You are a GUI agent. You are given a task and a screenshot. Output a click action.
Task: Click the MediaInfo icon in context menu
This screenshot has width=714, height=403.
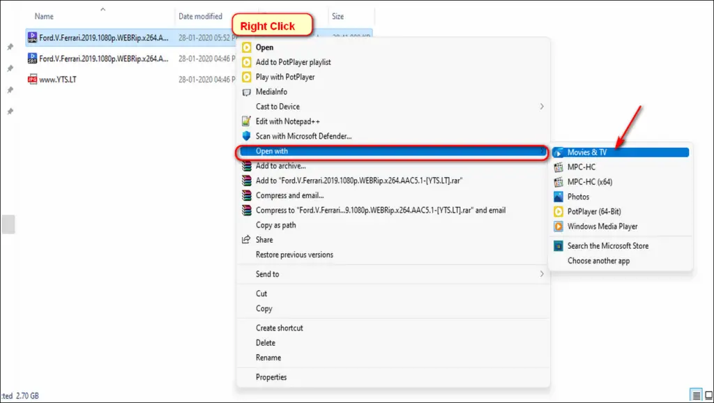[x=246, y=92]
